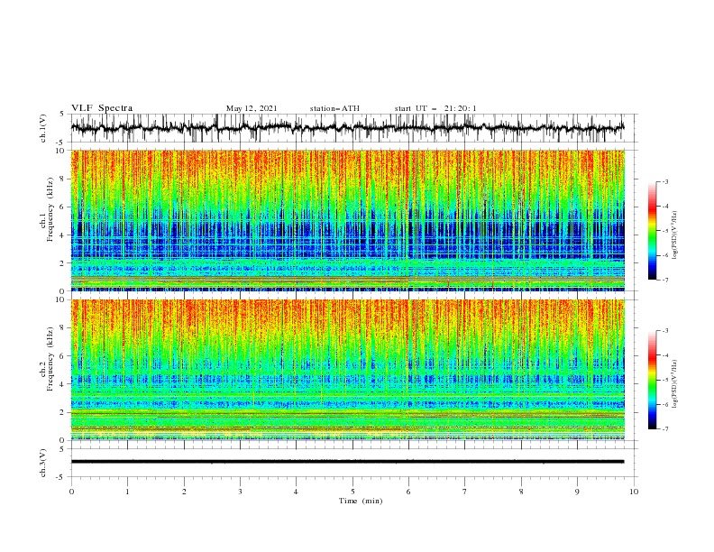Viewport: 714px width, 552px height.
Task: Click the "Time (min)" x-axis label
Action: click(361, 501)
